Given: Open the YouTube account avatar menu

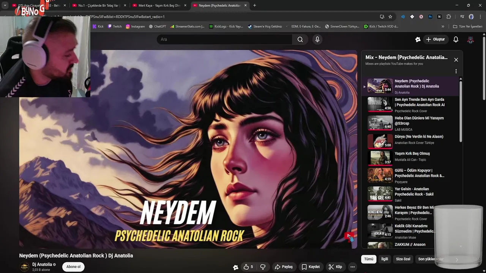Looking at the screenshot, I should point(470,39).
